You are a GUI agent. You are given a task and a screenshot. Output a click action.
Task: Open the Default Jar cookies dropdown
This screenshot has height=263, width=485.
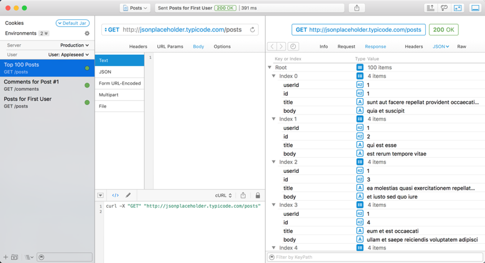point(73,23)
